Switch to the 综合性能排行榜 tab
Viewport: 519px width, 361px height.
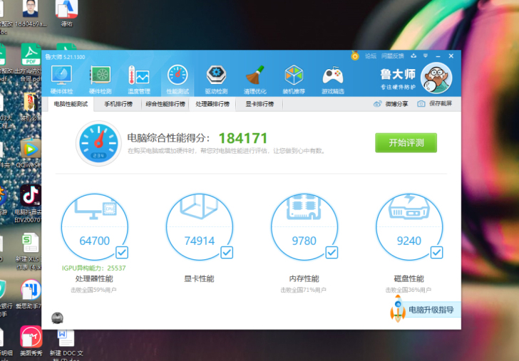point(165,104)
